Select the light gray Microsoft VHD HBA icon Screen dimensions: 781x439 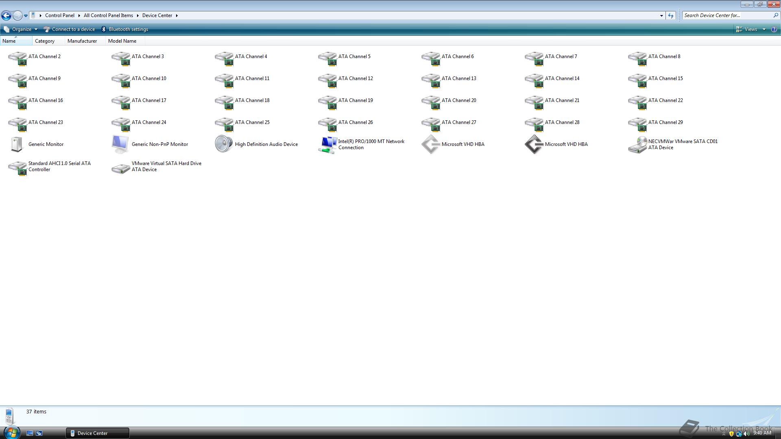(x=430, y=144)
